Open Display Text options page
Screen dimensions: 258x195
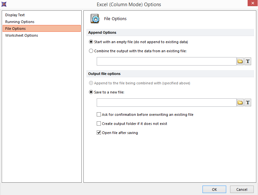tap(15, 15)
